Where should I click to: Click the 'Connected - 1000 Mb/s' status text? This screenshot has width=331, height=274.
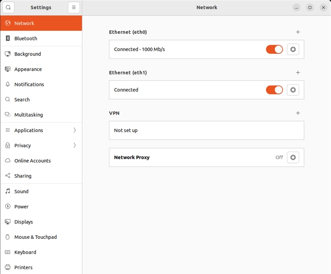(139, 49)
